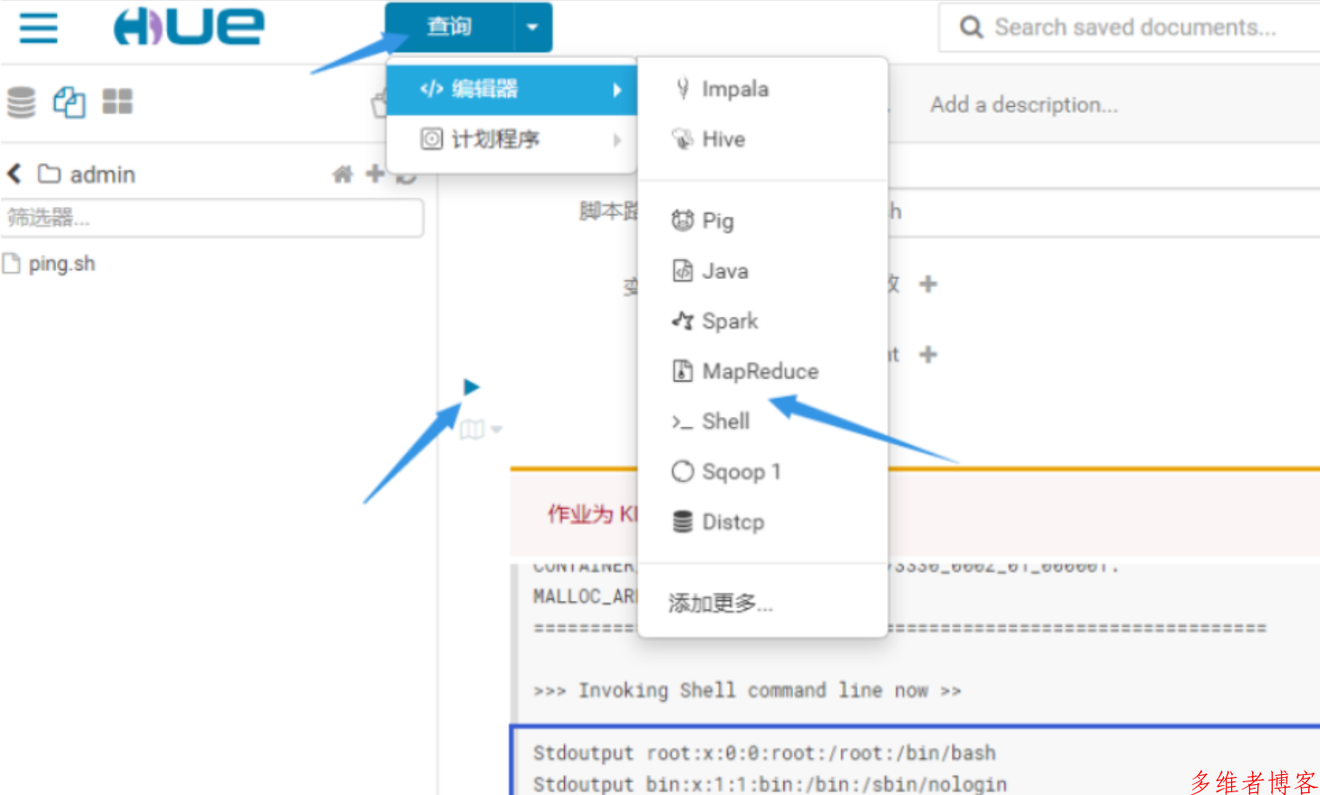Expand the 编辑器 submenu arrow
This screenshot has height=795, width=1320.
click(x=617, y=90)
